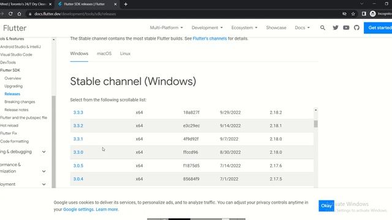This screenshot has width=392, height=220.
Task: Open a new browser tab
Action: pos(126,4)
